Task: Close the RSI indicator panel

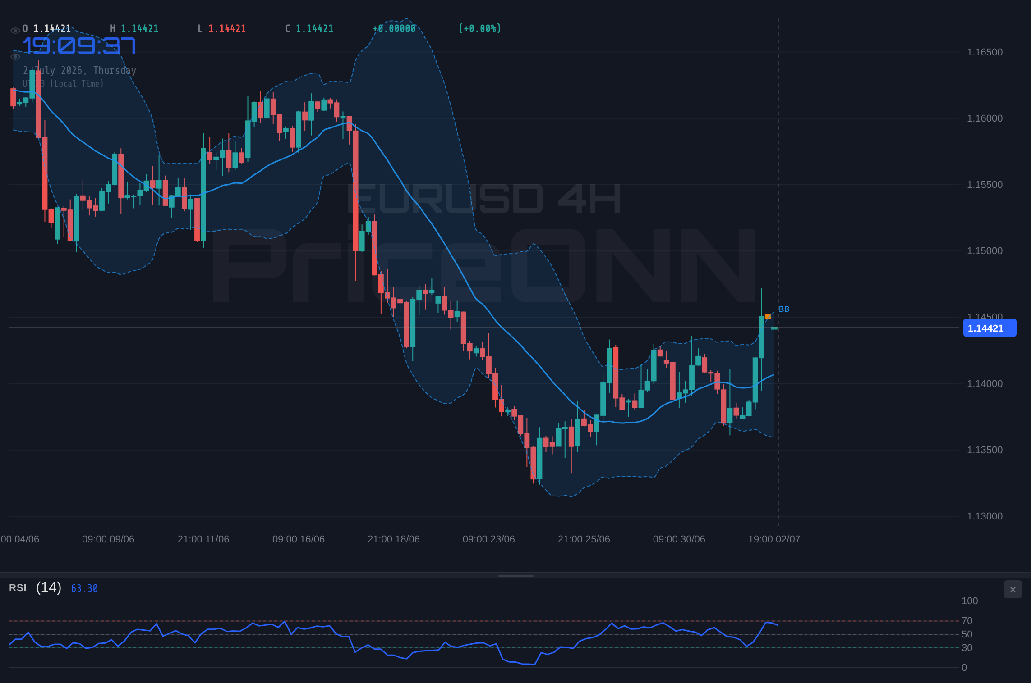Action: pyautogui.click(x=1013, y=589)
